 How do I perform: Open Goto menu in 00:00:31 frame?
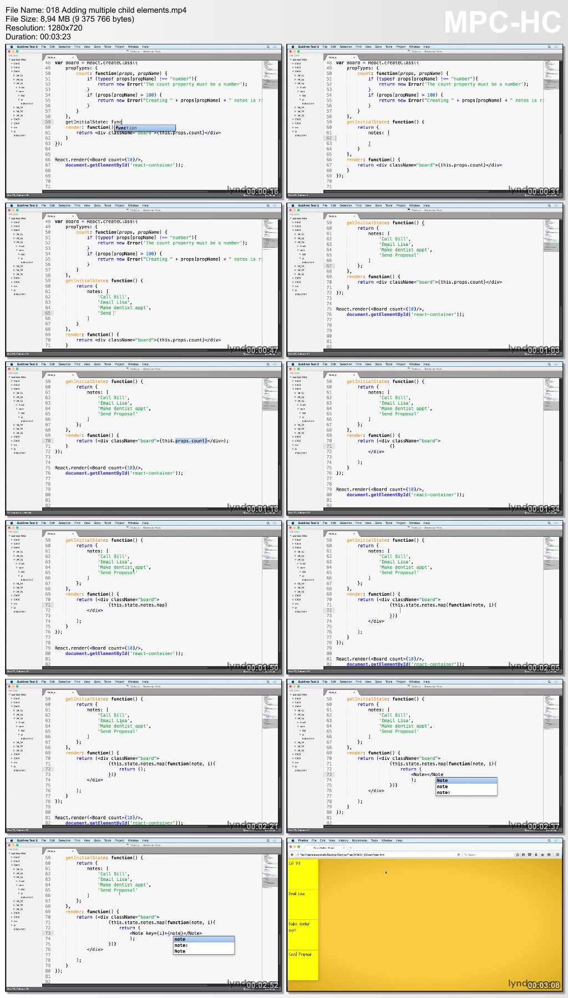coord(378,47)
